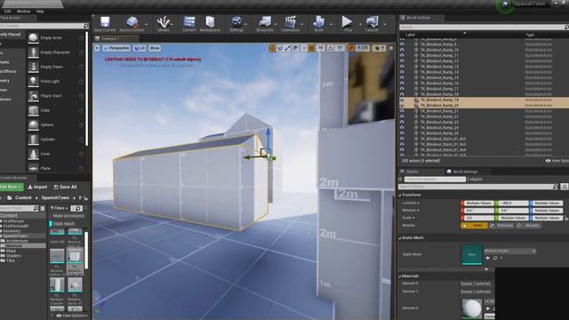Select the Maps folder in Content tree
The height and width of the screenshot is (320, 569).
[11, 251]
